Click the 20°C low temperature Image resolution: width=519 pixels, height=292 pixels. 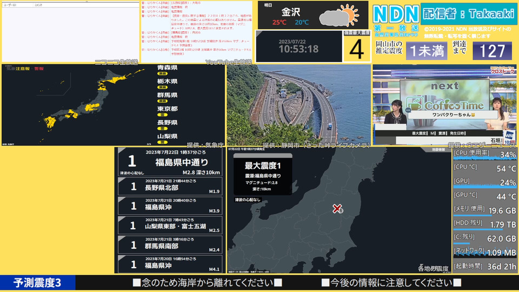point(302,23)
